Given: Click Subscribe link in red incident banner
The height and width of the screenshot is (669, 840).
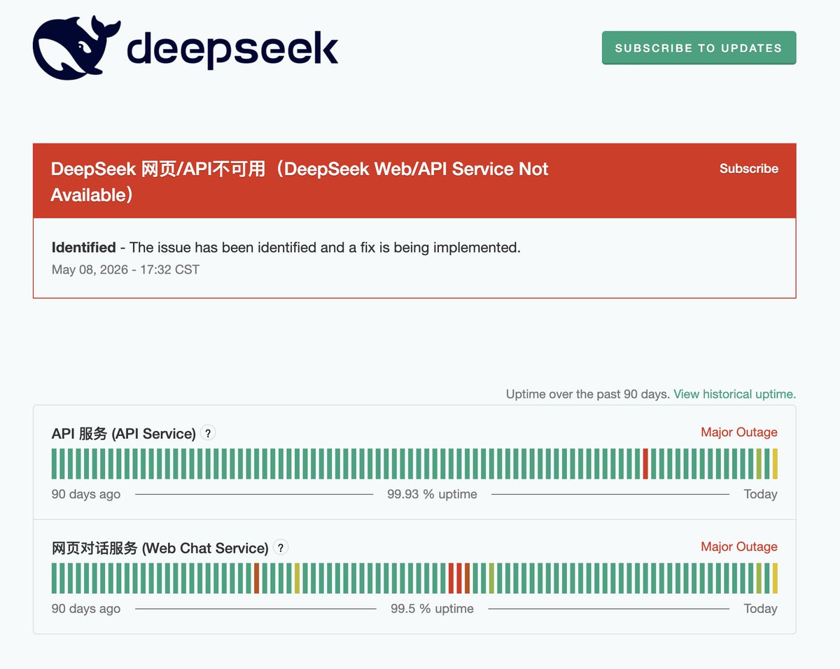Looking at the screenshot, I should click(748, 169).
